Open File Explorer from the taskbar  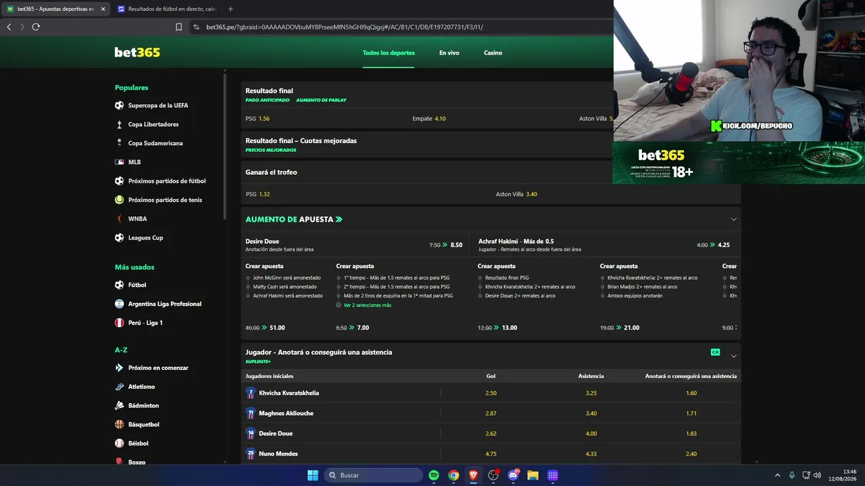pos(533,475)
